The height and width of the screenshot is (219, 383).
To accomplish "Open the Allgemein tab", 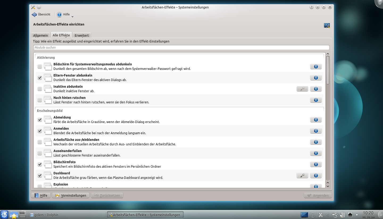I will point(40,35).
